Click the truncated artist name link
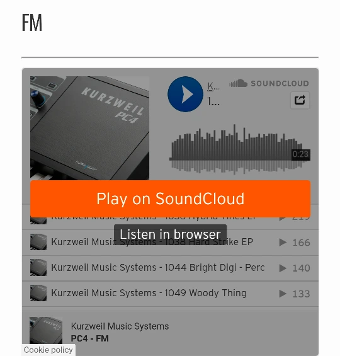The image size is (340, 356). (x=213, y=86)
